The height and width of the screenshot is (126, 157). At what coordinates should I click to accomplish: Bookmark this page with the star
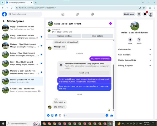pos(144,8)
